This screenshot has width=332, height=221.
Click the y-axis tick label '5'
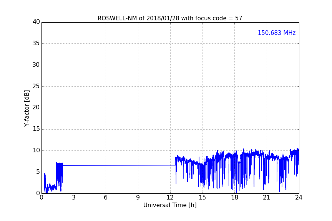click(38, 172)
